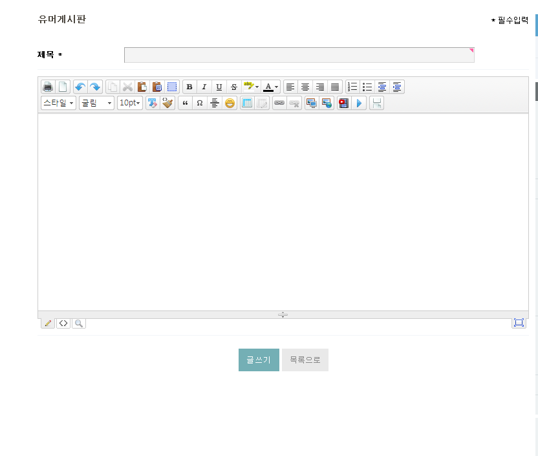Image resolution: width=538 pixels, height=456 pixels.
Task: Insert a numbered list
Action: click(352, 87)
